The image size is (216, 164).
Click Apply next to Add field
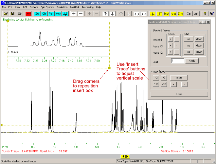pyautogui.click(x=192, y=61)
